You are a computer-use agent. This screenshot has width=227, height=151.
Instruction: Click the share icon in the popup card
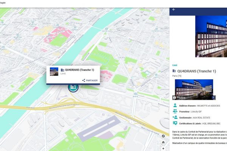[x=84, y=80]
